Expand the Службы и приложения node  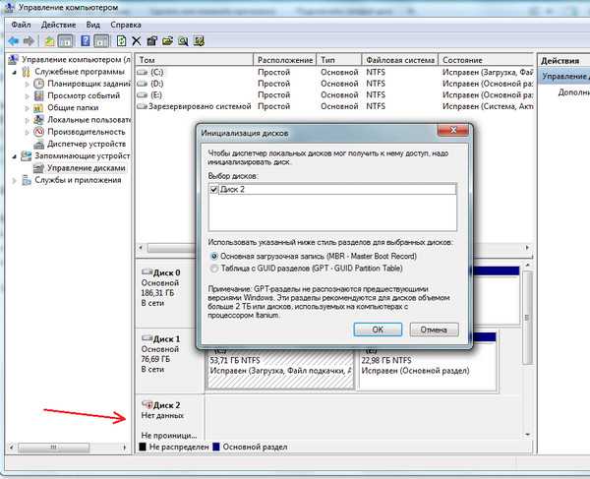[15, 180]
